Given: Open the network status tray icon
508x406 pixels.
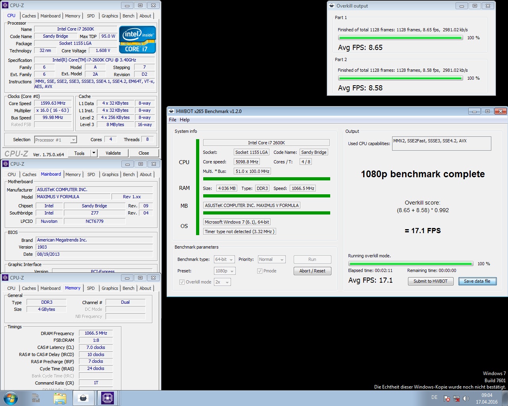Looking at the screenshot, I should (456, 398).
